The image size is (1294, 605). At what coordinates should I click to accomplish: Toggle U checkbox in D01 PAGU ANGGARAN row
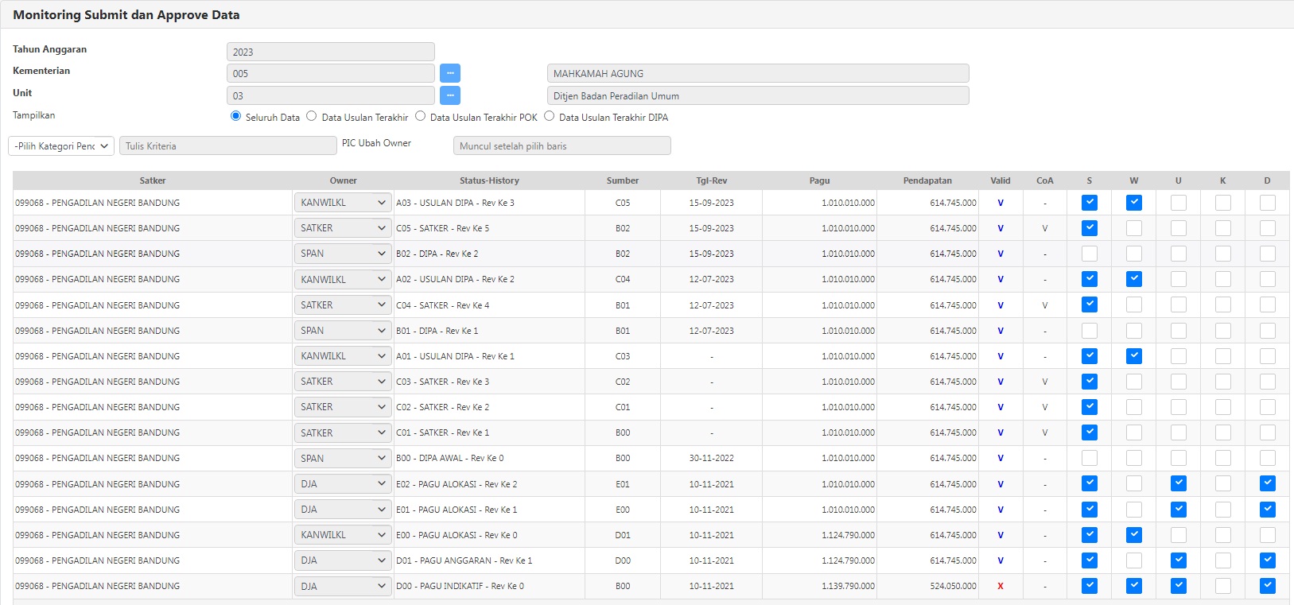coord(1179,560)
